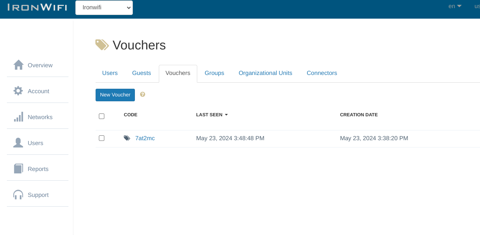Image resolution: width=480 pixels, height=235 pixels.
Task: Select the Account gear icon
Action: point(18,90)
